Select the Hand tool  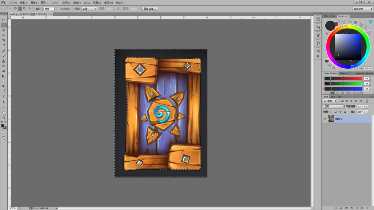pyautogui.click(x=4, y=113)
